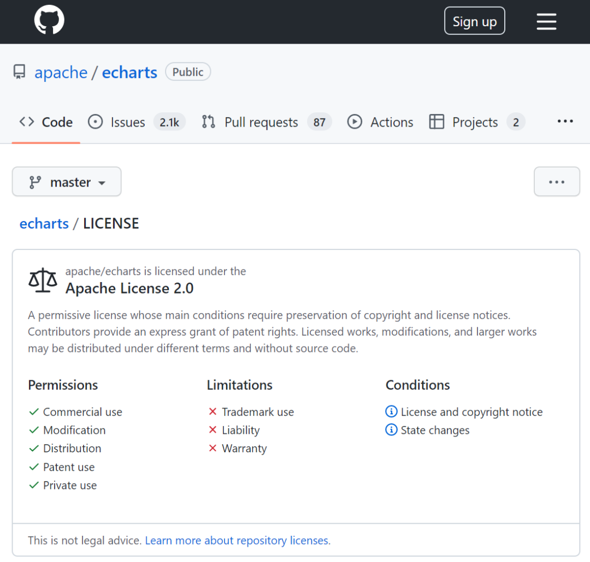Click the Conditions heading
The width and height of the screenshot is (590, 562).
(418, 385)
